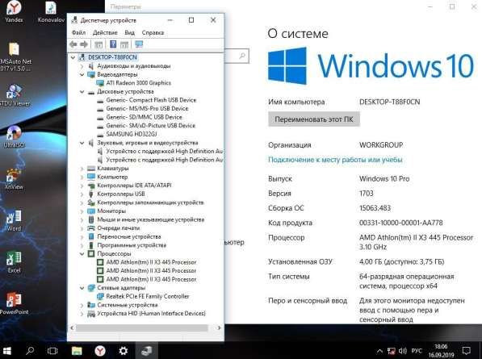Select Excel desktop shortcut
Screen dimensions: 482x359
(x=15, y=262)
